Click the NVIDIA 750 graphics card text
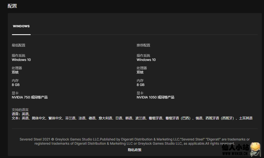 (30, 97)
